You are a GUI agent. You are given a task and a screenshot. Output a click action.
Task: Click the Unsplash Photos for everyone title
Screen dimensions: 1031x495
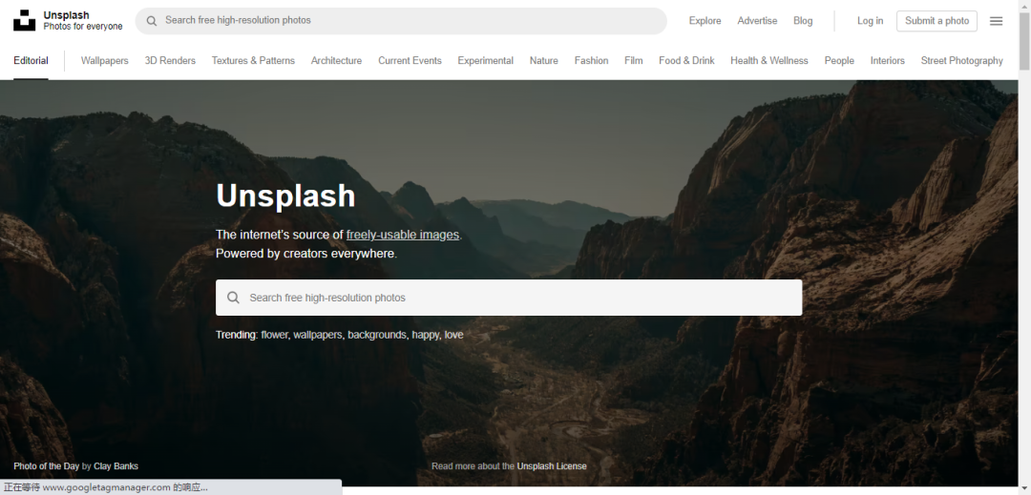(x=83, y=20)
